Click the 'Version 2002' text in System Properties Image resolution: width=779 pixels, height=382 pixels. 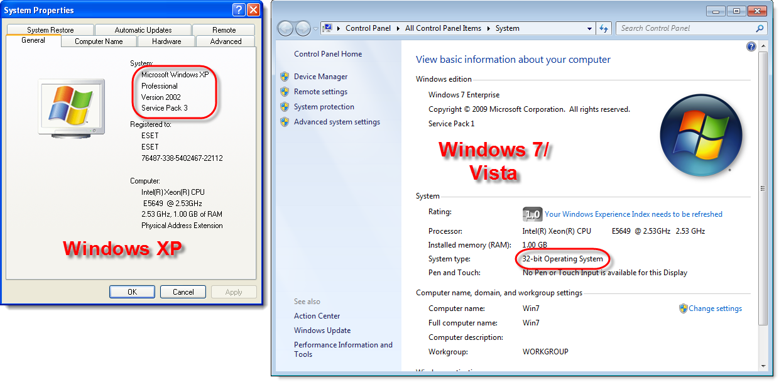tap(161, 97)
